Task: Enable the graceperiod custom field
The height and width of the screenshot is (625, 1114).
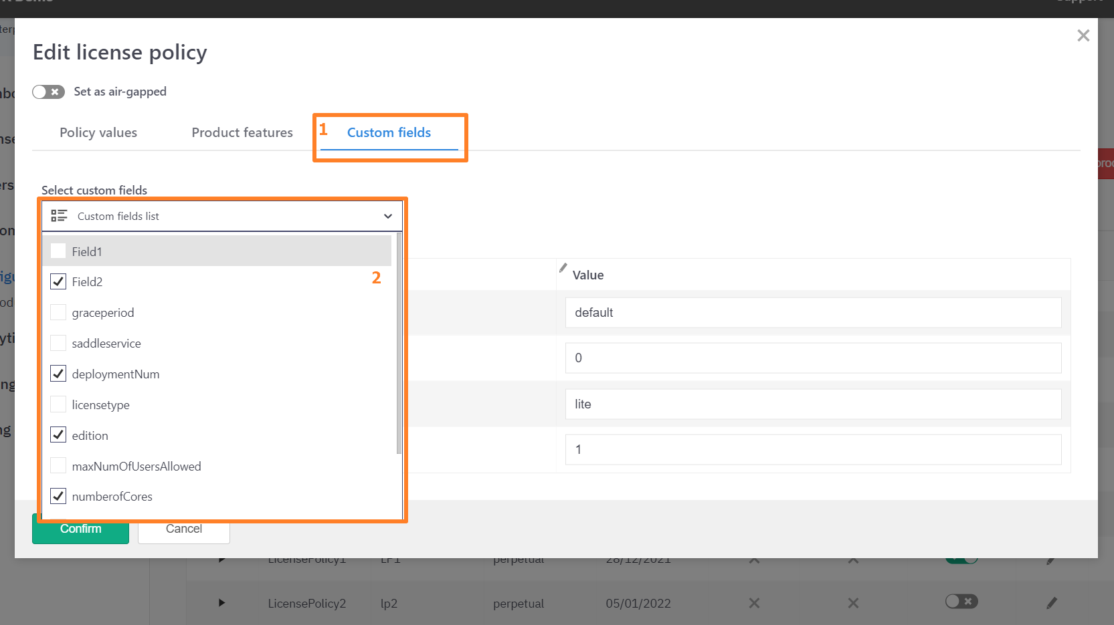Action: click(x=58, y=313)
